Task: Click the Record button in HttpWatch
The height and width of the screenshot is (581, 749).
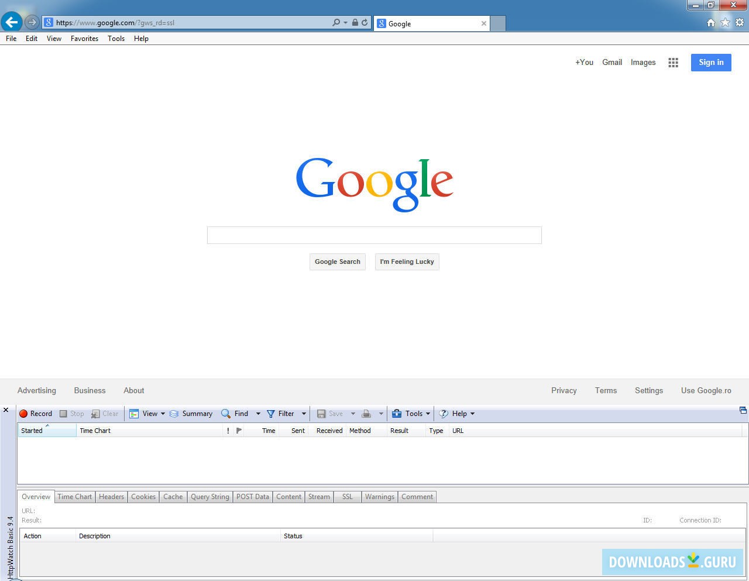Action: click(x=36, y=414)
